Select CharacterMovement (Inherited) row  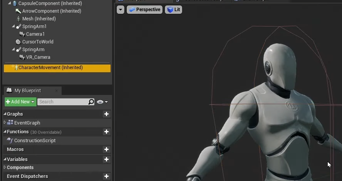coord(57,68)
